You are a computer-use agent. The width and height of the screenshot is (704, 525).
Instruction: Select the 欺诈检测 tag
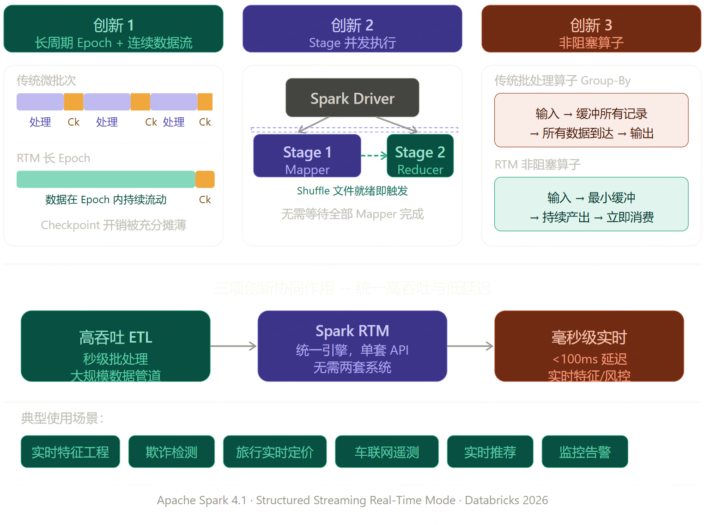[x=171, y=452]
